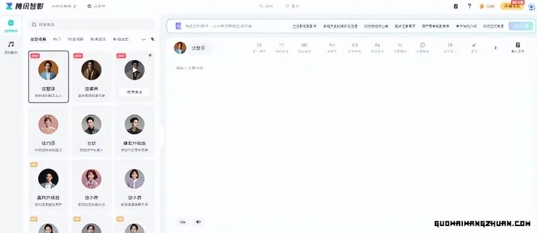Click the square-with-circle toolbar icon
This screenshot has width=537, height=233.
coord(423,48)
